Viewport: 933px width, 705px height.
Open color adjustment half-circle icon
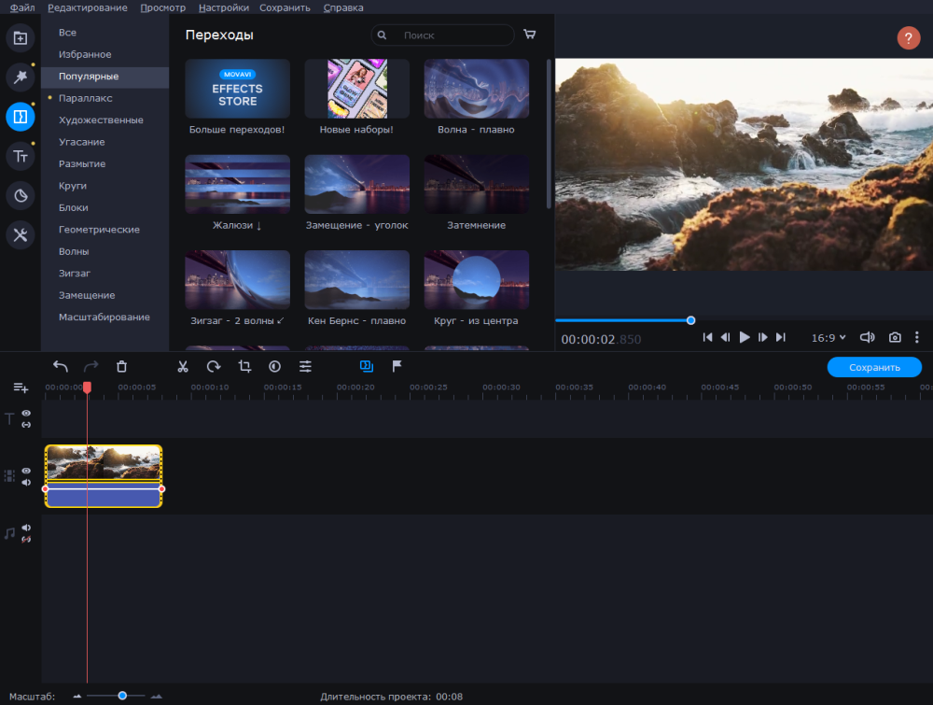point(274,367)
